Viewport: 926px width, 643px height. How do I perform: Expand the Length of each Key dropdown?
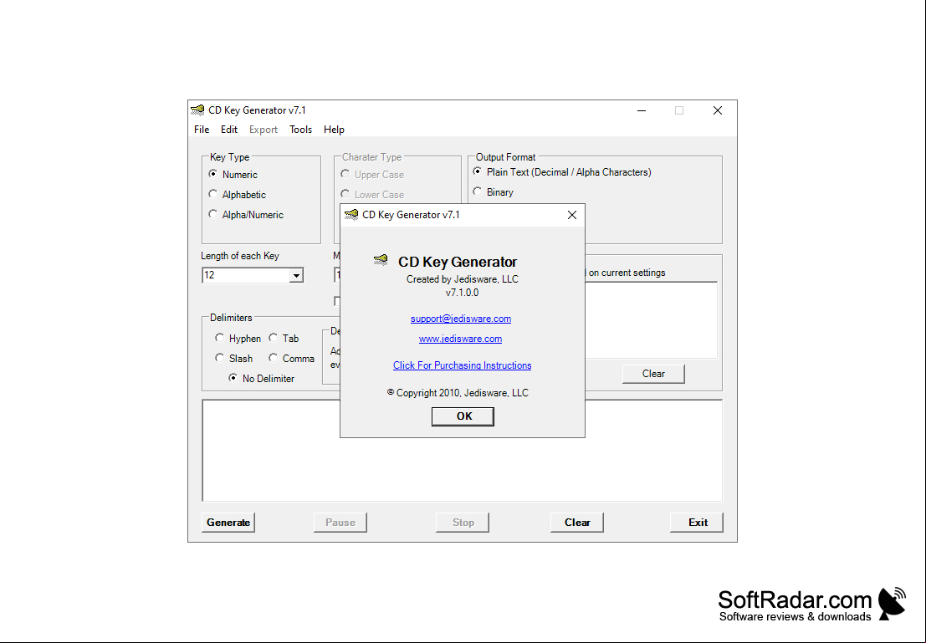pos(296,275)
